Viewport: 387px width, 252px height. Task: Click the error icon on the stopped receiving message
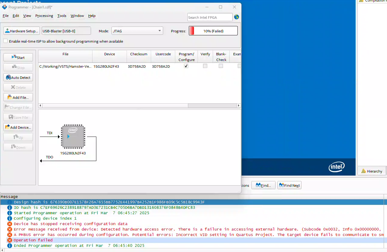9,224
